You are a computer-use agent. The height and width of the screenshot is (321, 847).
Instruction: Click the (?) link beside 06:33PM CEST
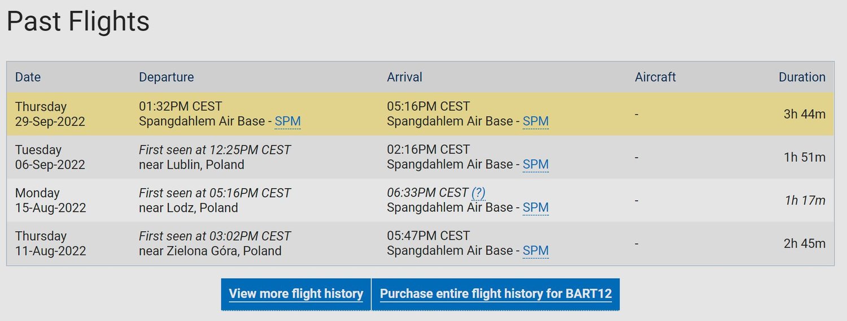click(x=478, y=193)
